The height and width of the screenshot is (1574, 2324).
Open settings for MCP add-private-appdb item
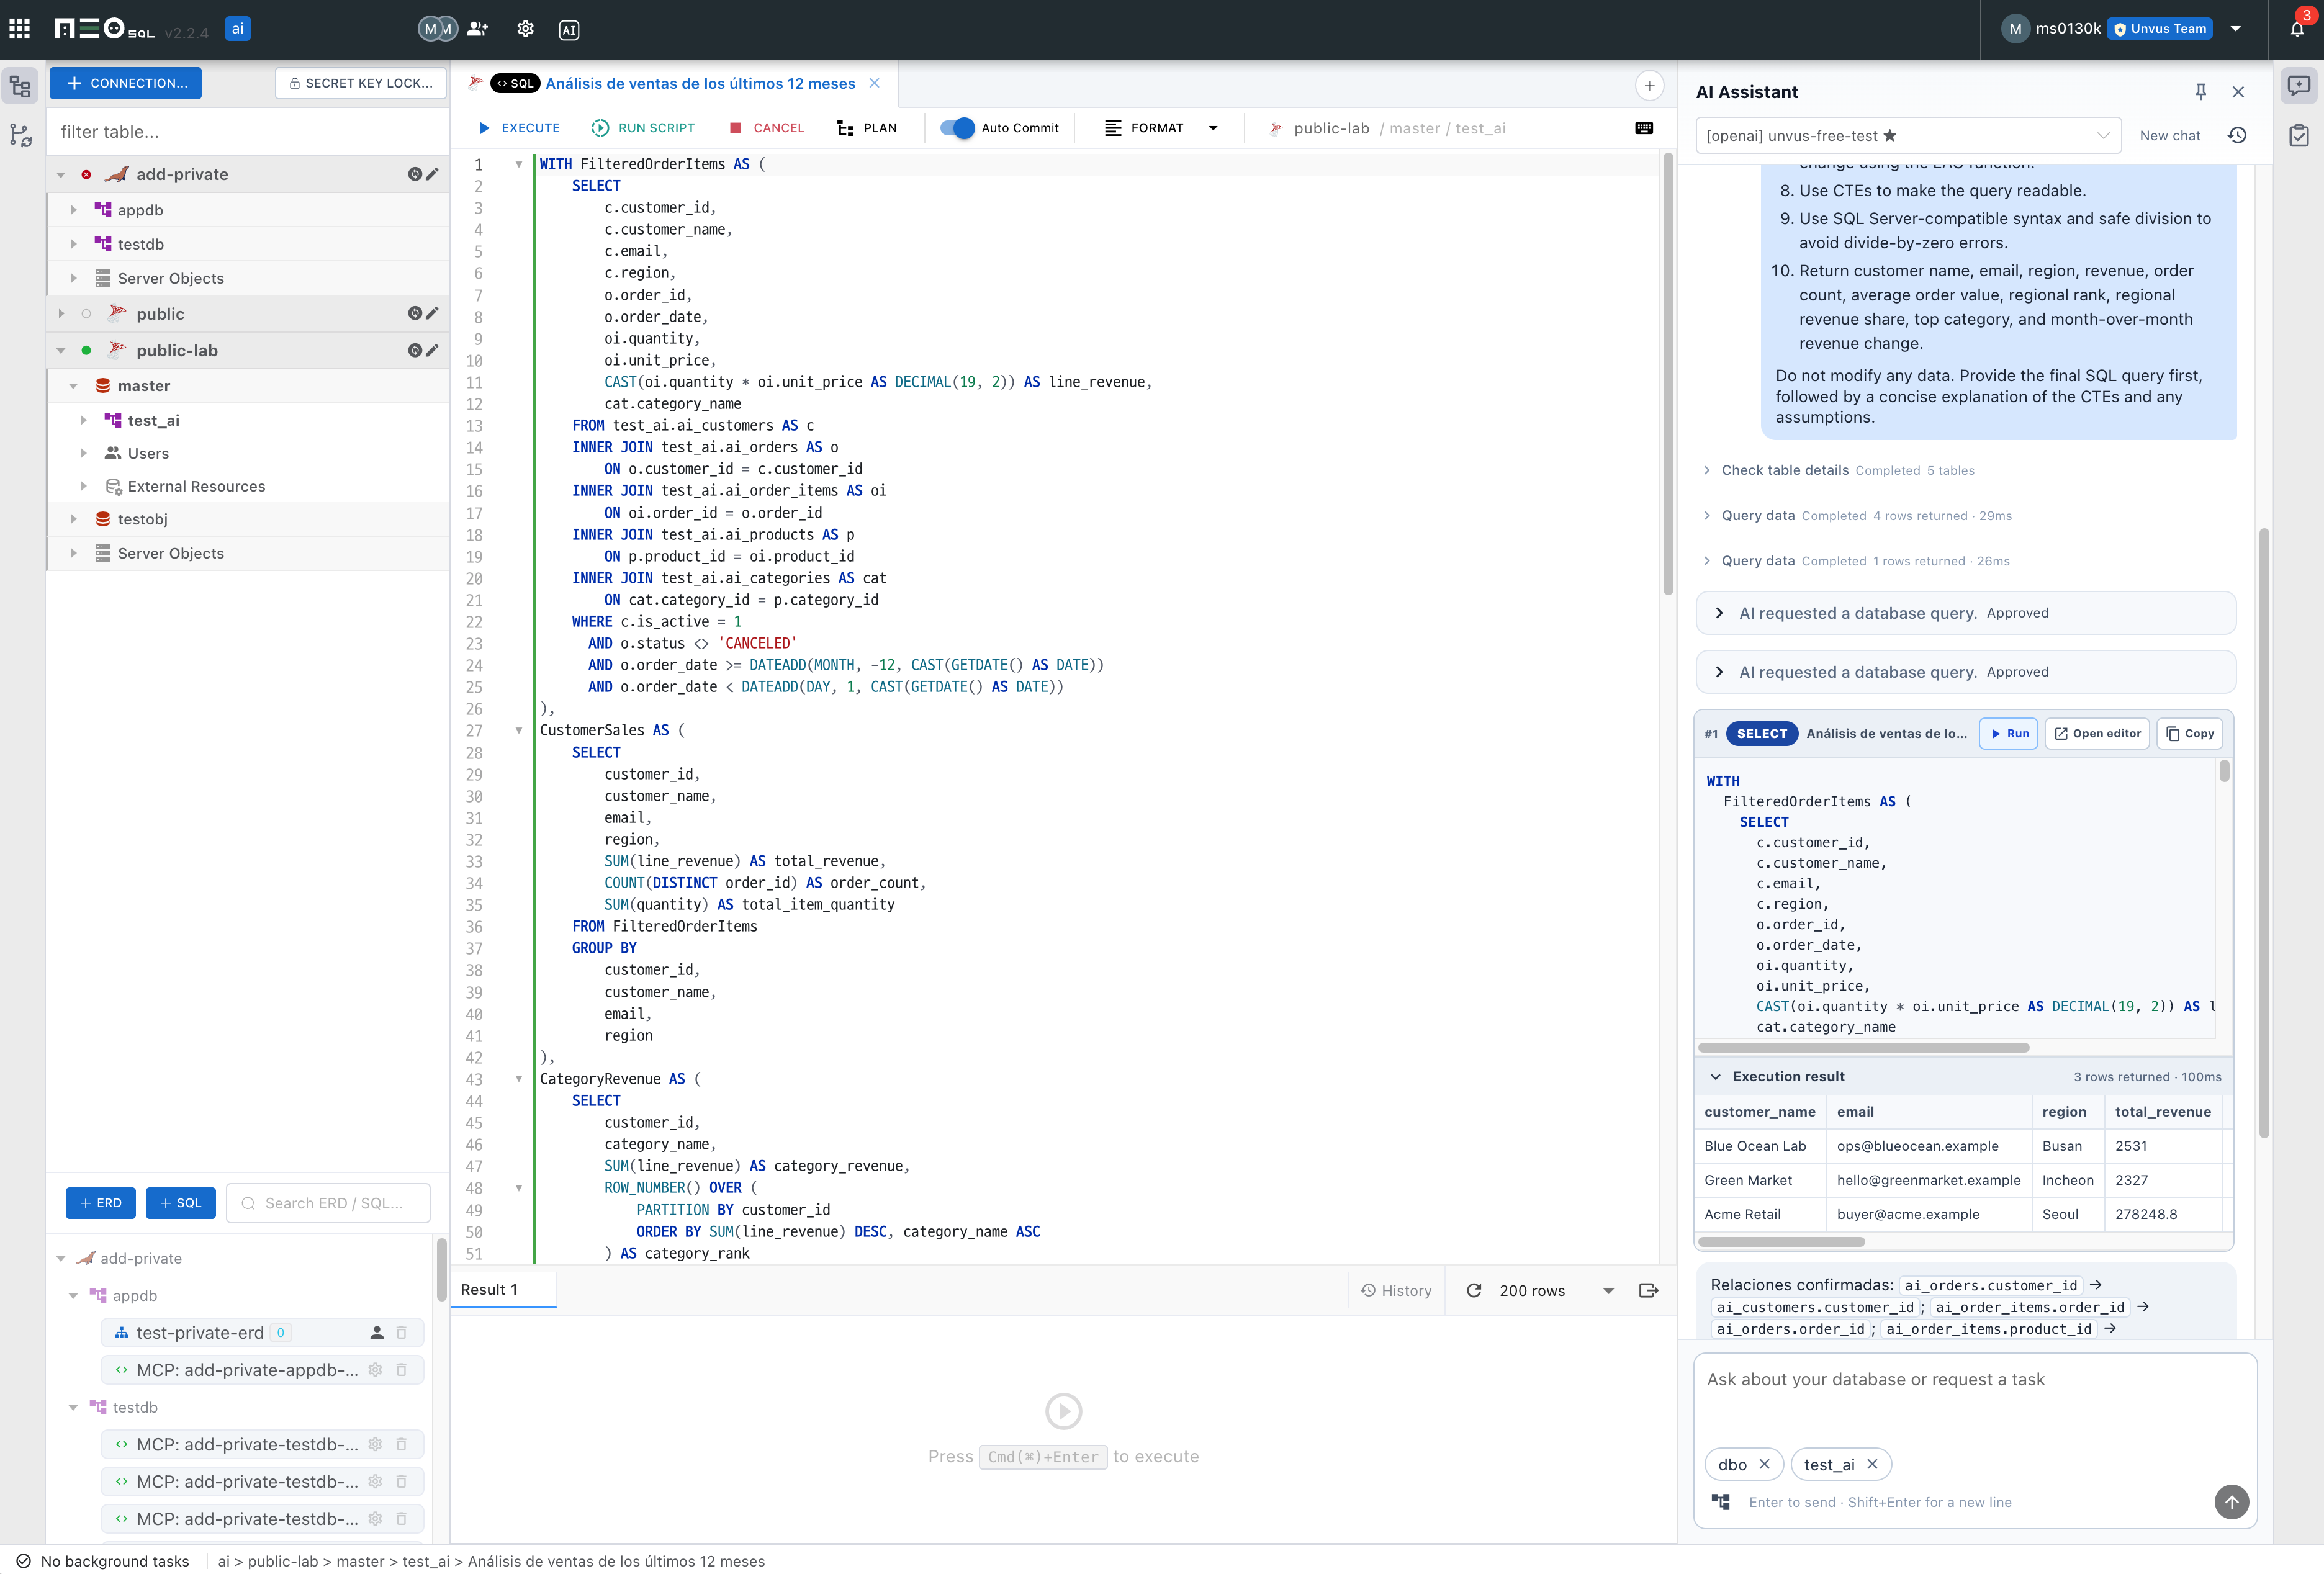375,1369
